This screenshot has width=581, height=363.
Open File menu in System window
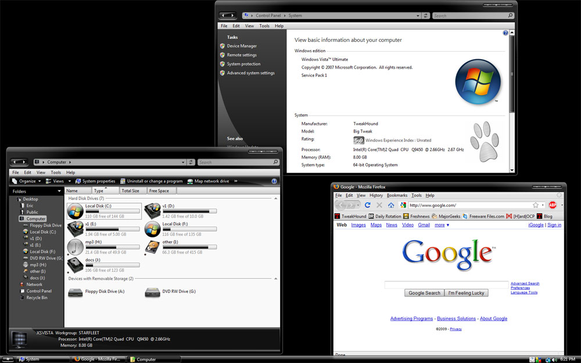pos(224,26)
